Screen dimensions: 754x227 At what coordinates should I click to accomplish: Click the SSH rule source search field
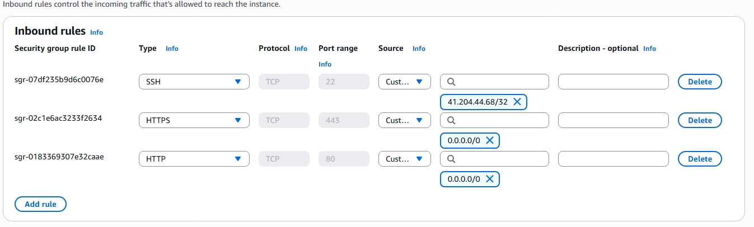tap(498, 82)
